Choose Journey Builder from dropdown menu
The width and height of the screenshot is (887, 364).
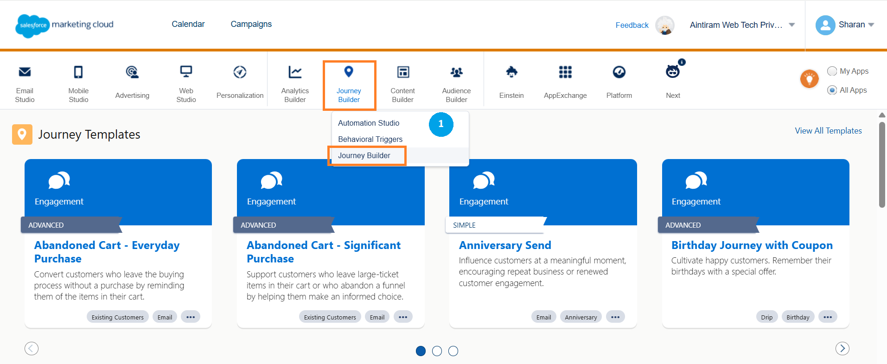coord(364,155)
